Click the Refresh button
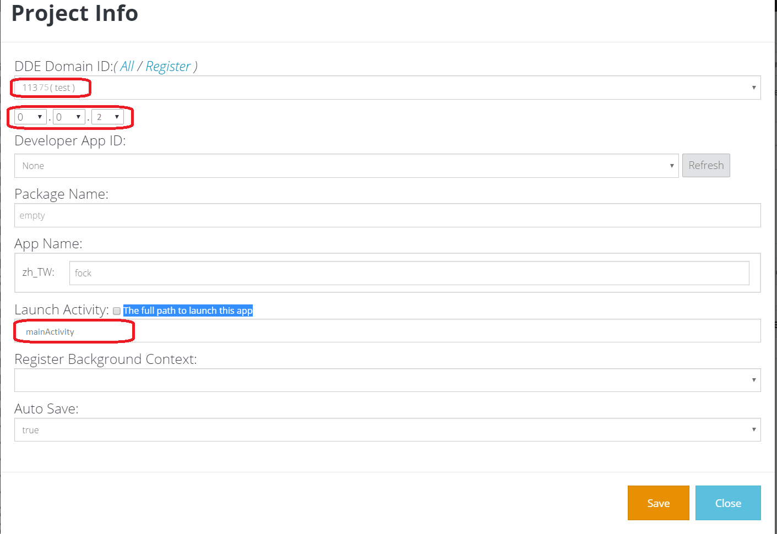This screenshot has width=777, height=534. pyautogui.click(x=706, y=165)
